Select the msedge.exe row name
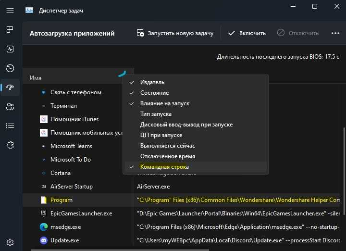The height and width of the screenshot is (251, 346). click(x=65, y=227)
